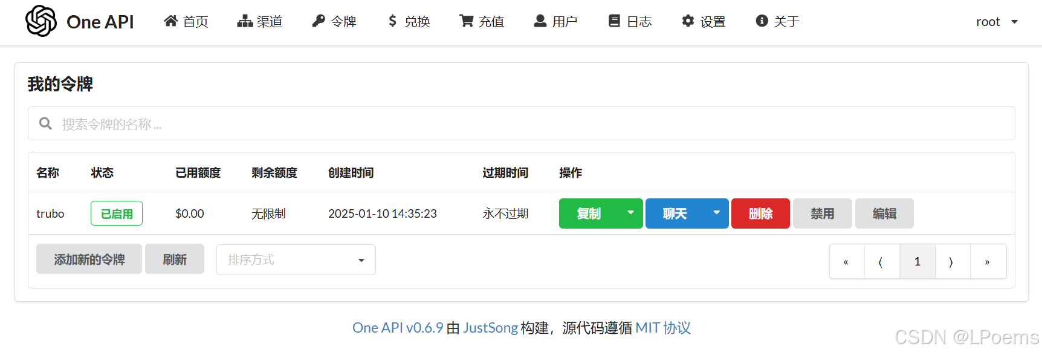
Task: Expand the 复制 button dropdown arrow
Action: coord(630,213)
